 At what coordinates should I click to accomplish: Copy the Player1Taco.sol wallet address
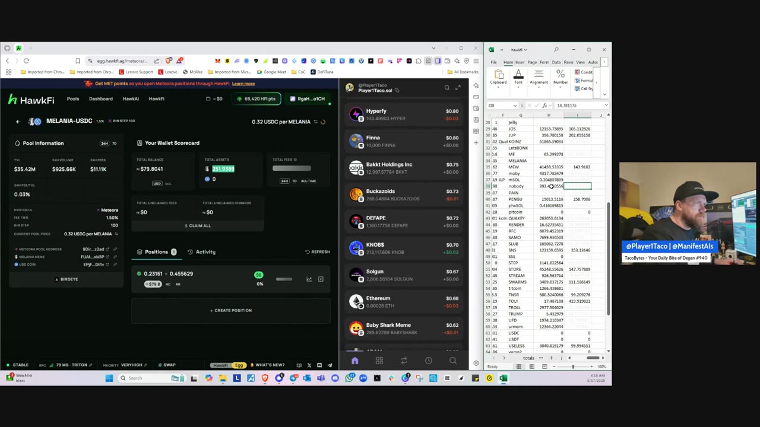397,91
